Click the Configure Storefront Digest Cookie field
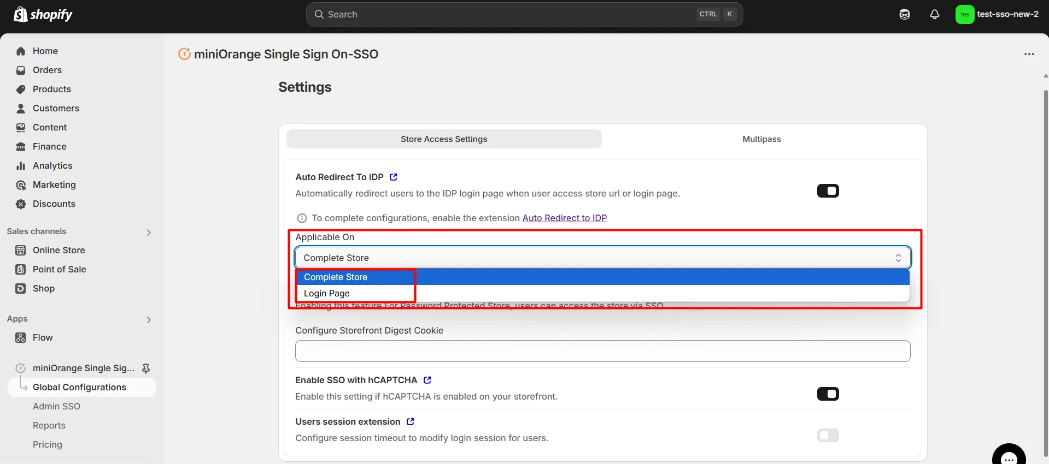This screenshot has height=464, width=1049. click(x=602, y=351)
